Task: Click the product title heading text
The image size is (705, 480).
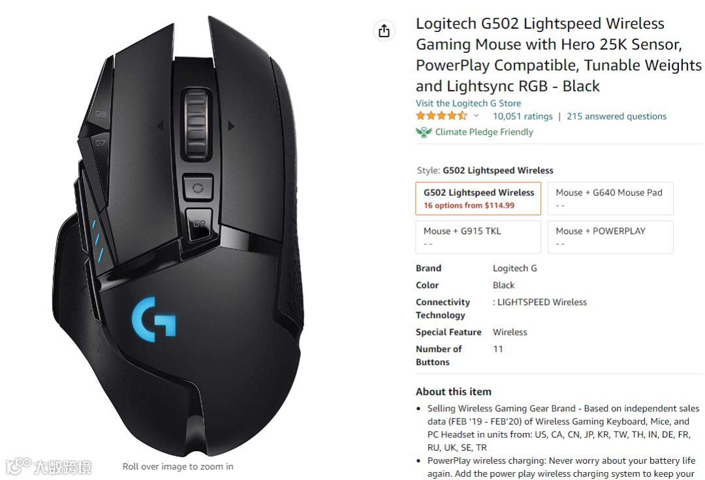Action: 558,54
